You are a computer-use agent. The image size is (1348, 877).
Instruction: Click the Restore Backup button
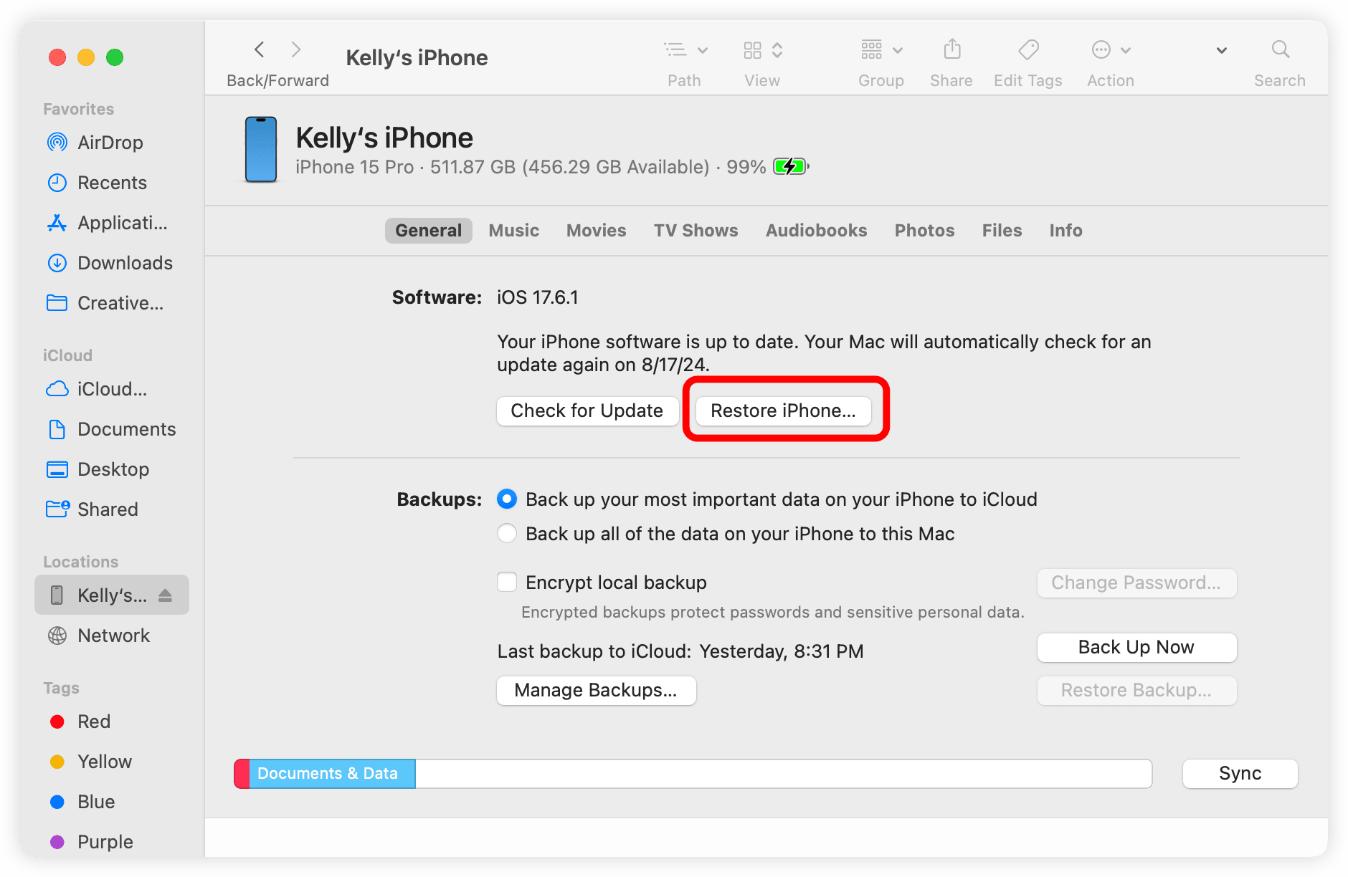click(1136, 690)
